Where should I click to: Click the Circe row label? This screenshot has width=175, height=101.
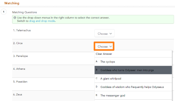tap(18, 43)
